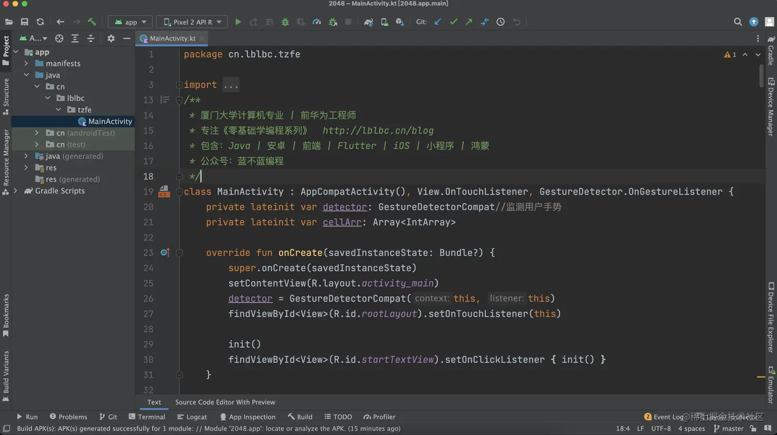
Task: Open the Terminal tool window
Action: coord(146,417)
